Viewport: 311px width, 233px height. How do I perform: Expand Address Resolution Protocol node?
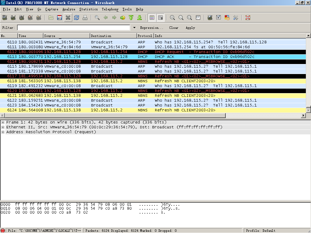[x=3, y=132]
